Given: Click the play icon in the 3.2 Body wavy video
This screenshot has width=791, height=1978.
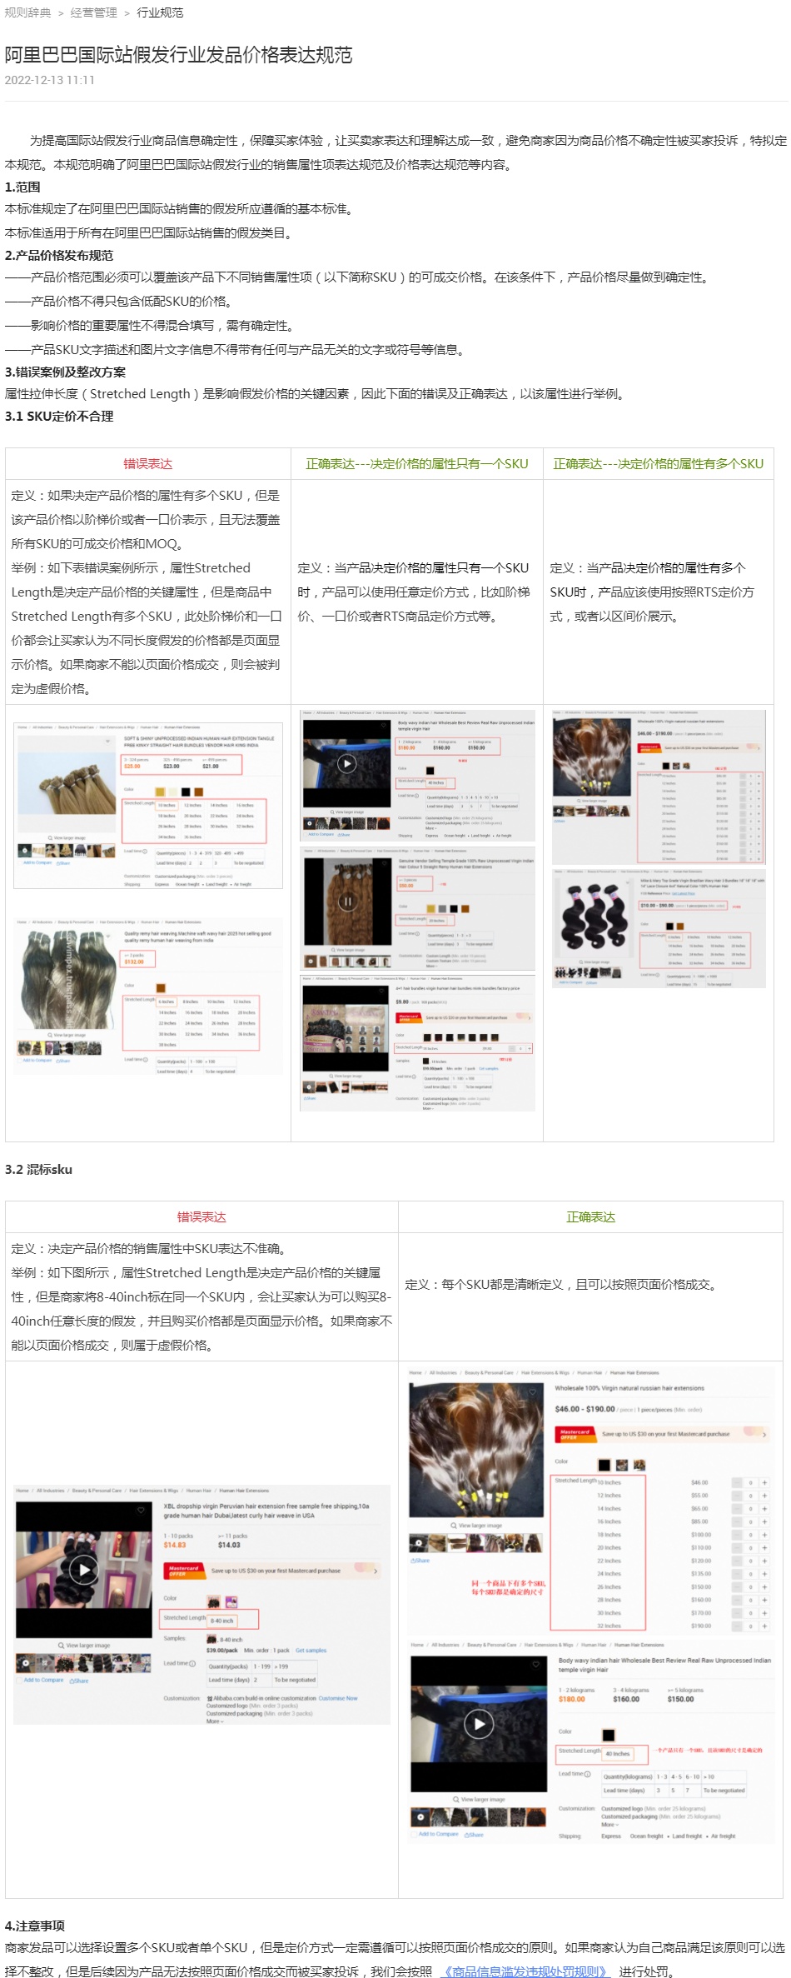Looking at the screenshot, I should tap(478, 1723).
